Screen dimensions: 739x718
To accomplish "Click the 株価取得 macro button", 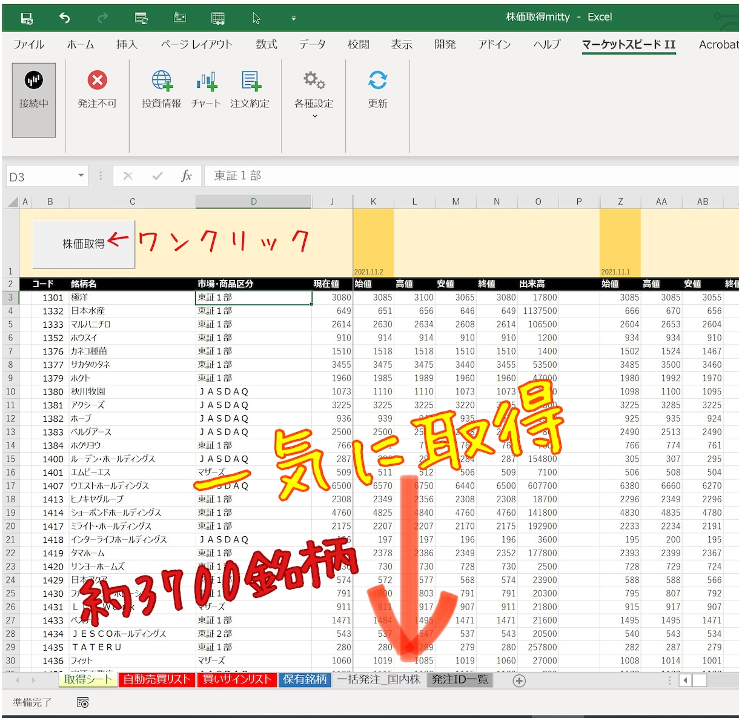I will [84, 244].
